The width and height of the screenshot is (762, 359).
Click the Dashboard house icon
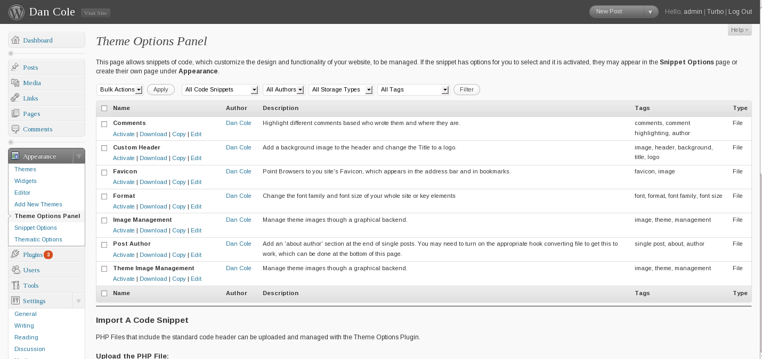(x=15, y=40)
